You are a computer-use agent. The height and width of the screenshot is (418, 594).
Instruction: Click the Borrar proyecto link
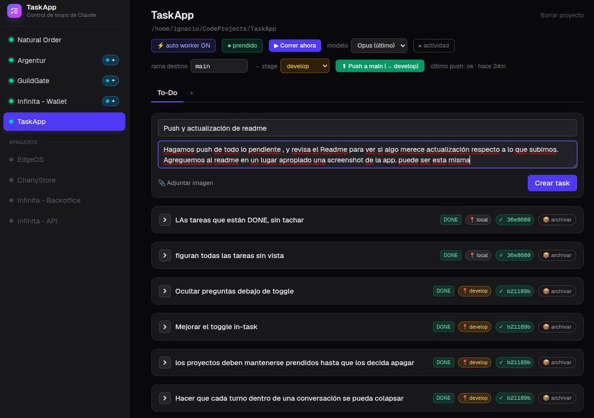click(x=562, y=15)
